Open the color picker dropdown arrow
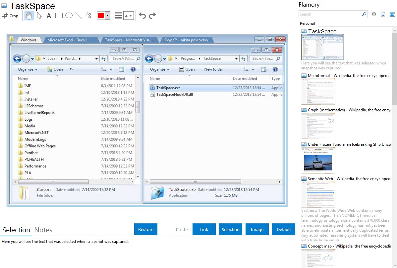Screen dimensions: 397x268 click(108, 16)
